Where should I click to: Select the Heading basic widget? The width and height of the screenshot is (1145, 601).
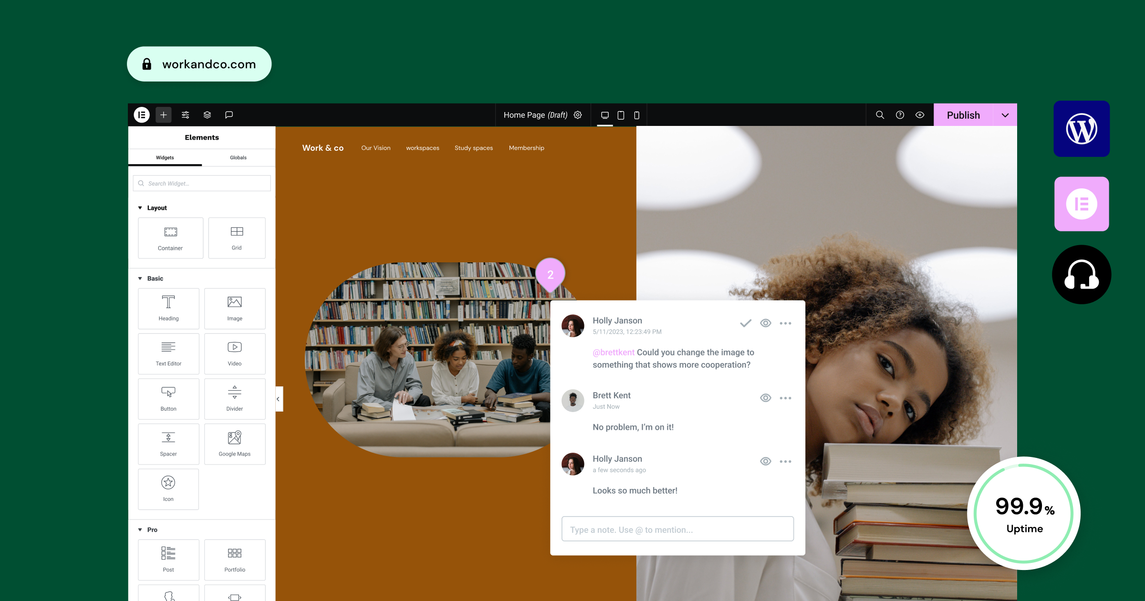click(x=167, y=307)
